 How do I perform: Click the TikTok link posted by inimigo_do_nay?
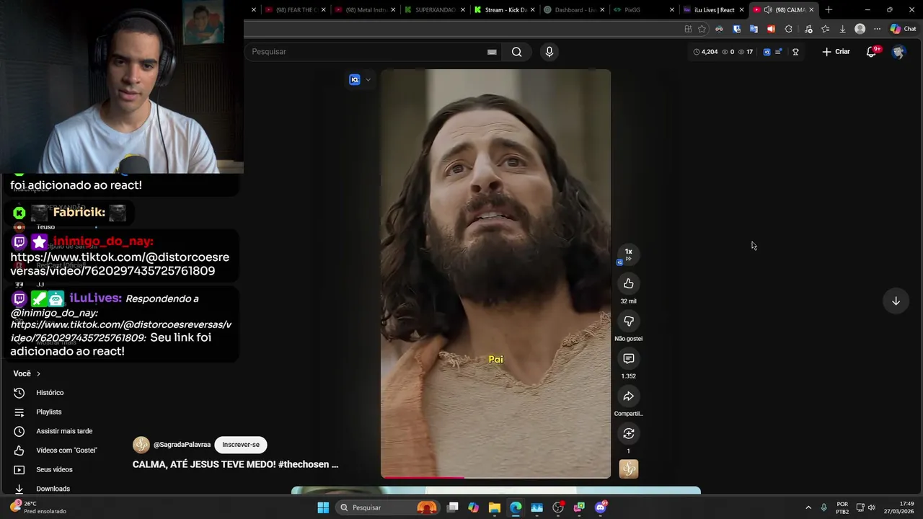pyautogui.click(x=120, y=264)
